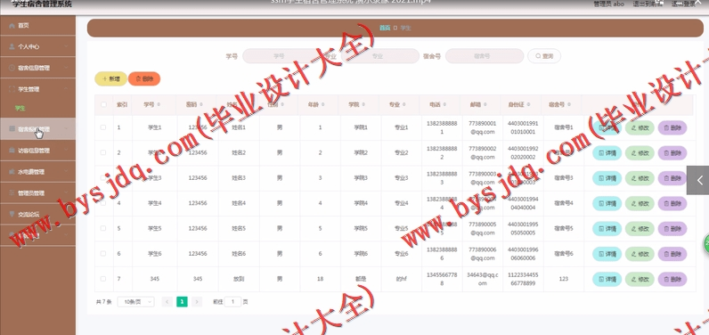Image resolution: width=709 pixels, height=335 pixels.
Task: Focus the 专业 search input field
Action: [x=379, y=56]
